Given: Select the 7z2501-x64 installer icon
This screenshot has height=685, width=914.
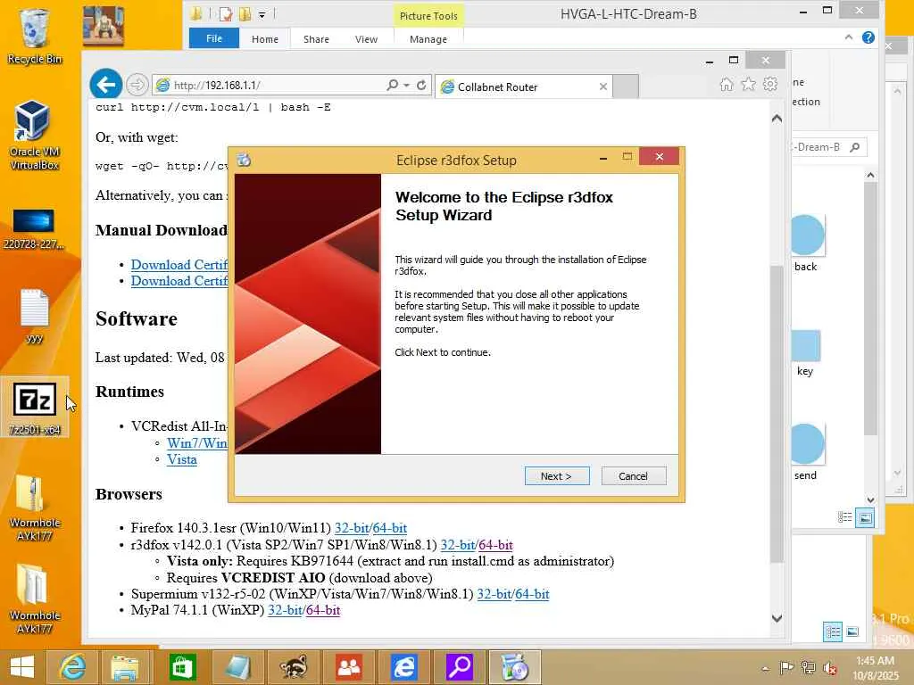Looking at the screenshot, I should click(35, 408).
